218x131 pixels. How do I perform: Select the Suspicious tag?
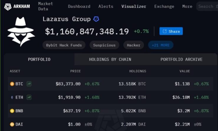click(104, 45)
